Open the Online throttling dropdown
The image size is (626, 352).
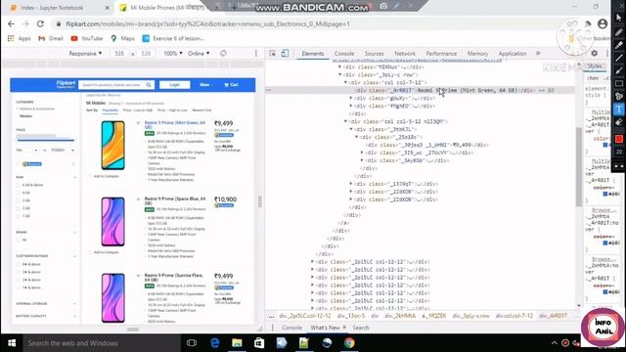199,53
